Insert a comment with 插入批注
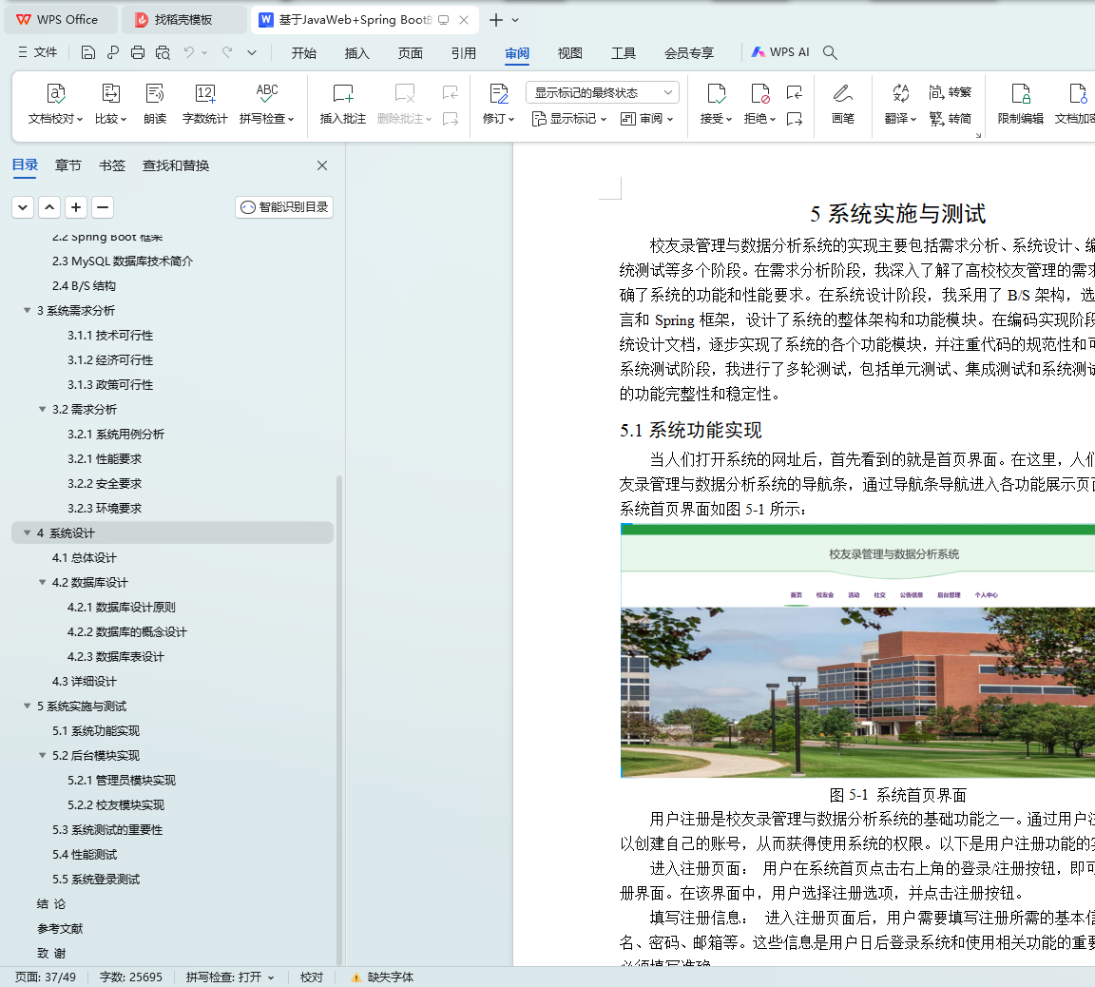This screenshot has width=1095, height=987. [342, 94]
